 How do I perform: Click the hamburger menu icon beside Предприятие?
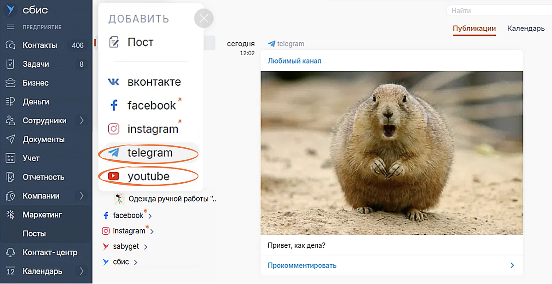point(10,27)
